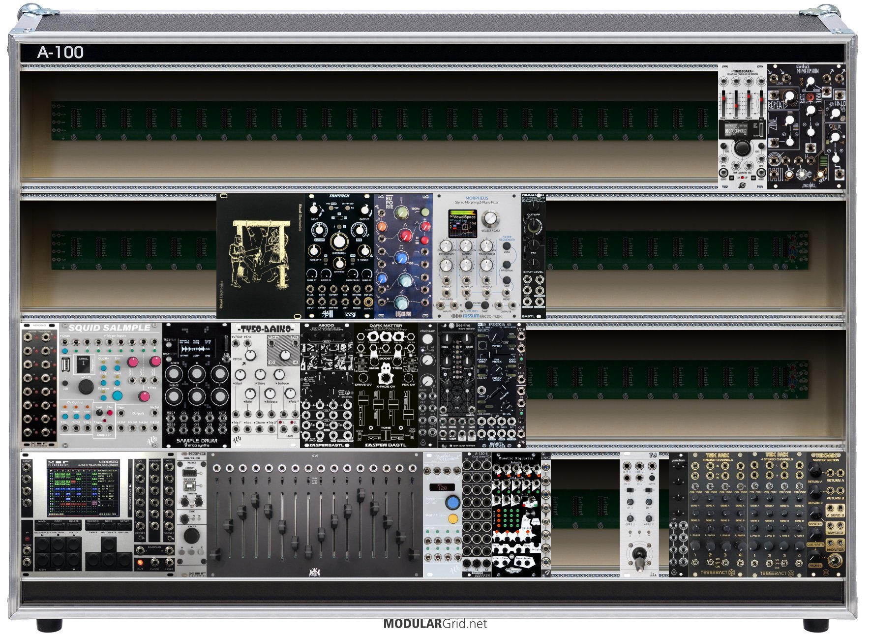The image size is (871, 634).
Task: Click the Mimeophon Repeats knob
Action: (789, 96)
